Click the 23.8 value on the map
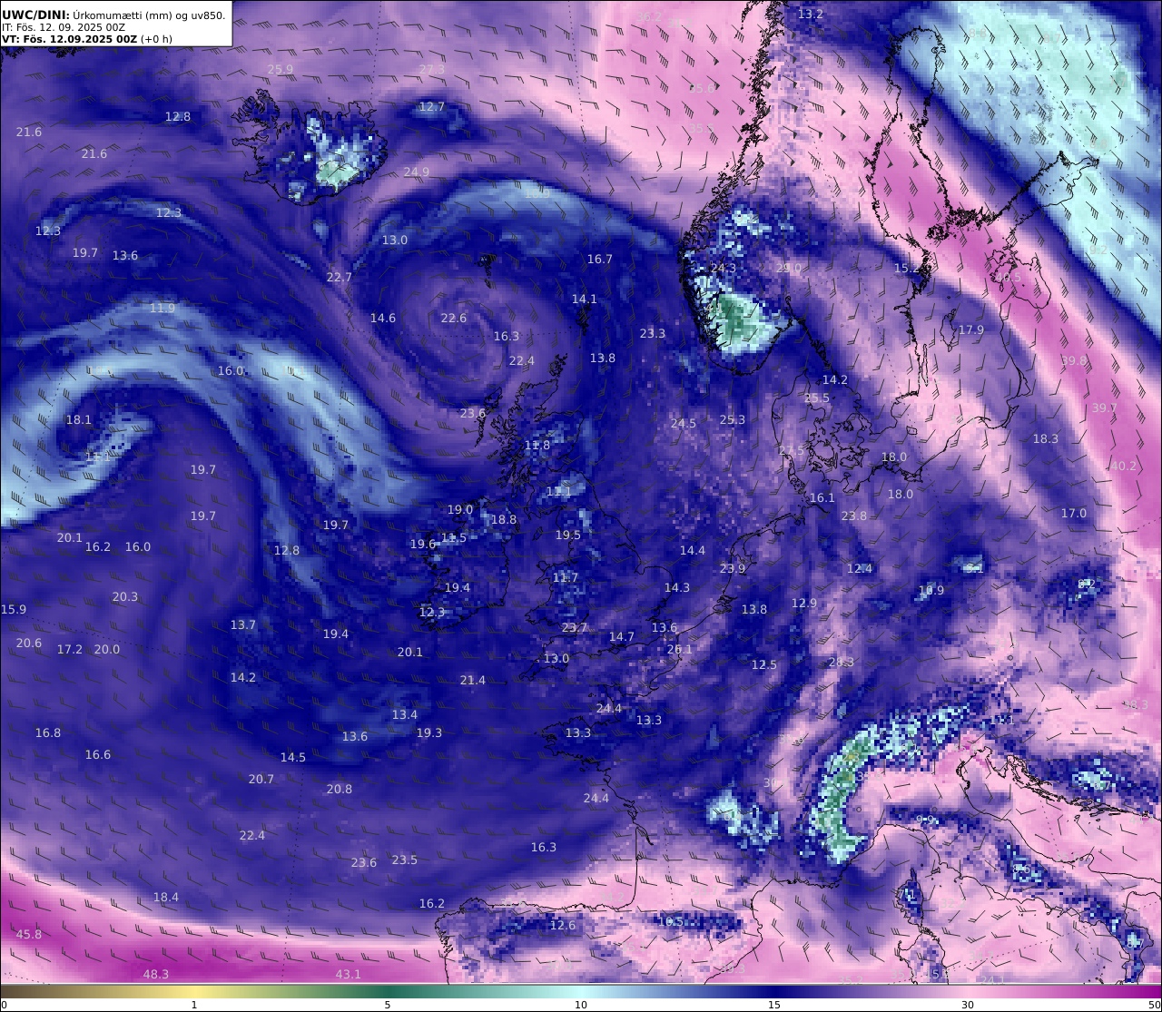 tap(854, 516)
